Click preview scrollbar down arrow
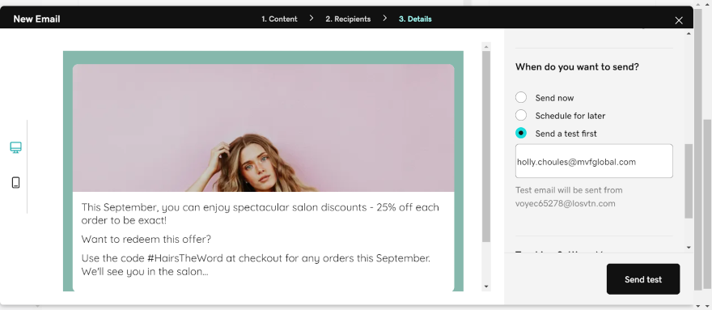 [486, 287]
